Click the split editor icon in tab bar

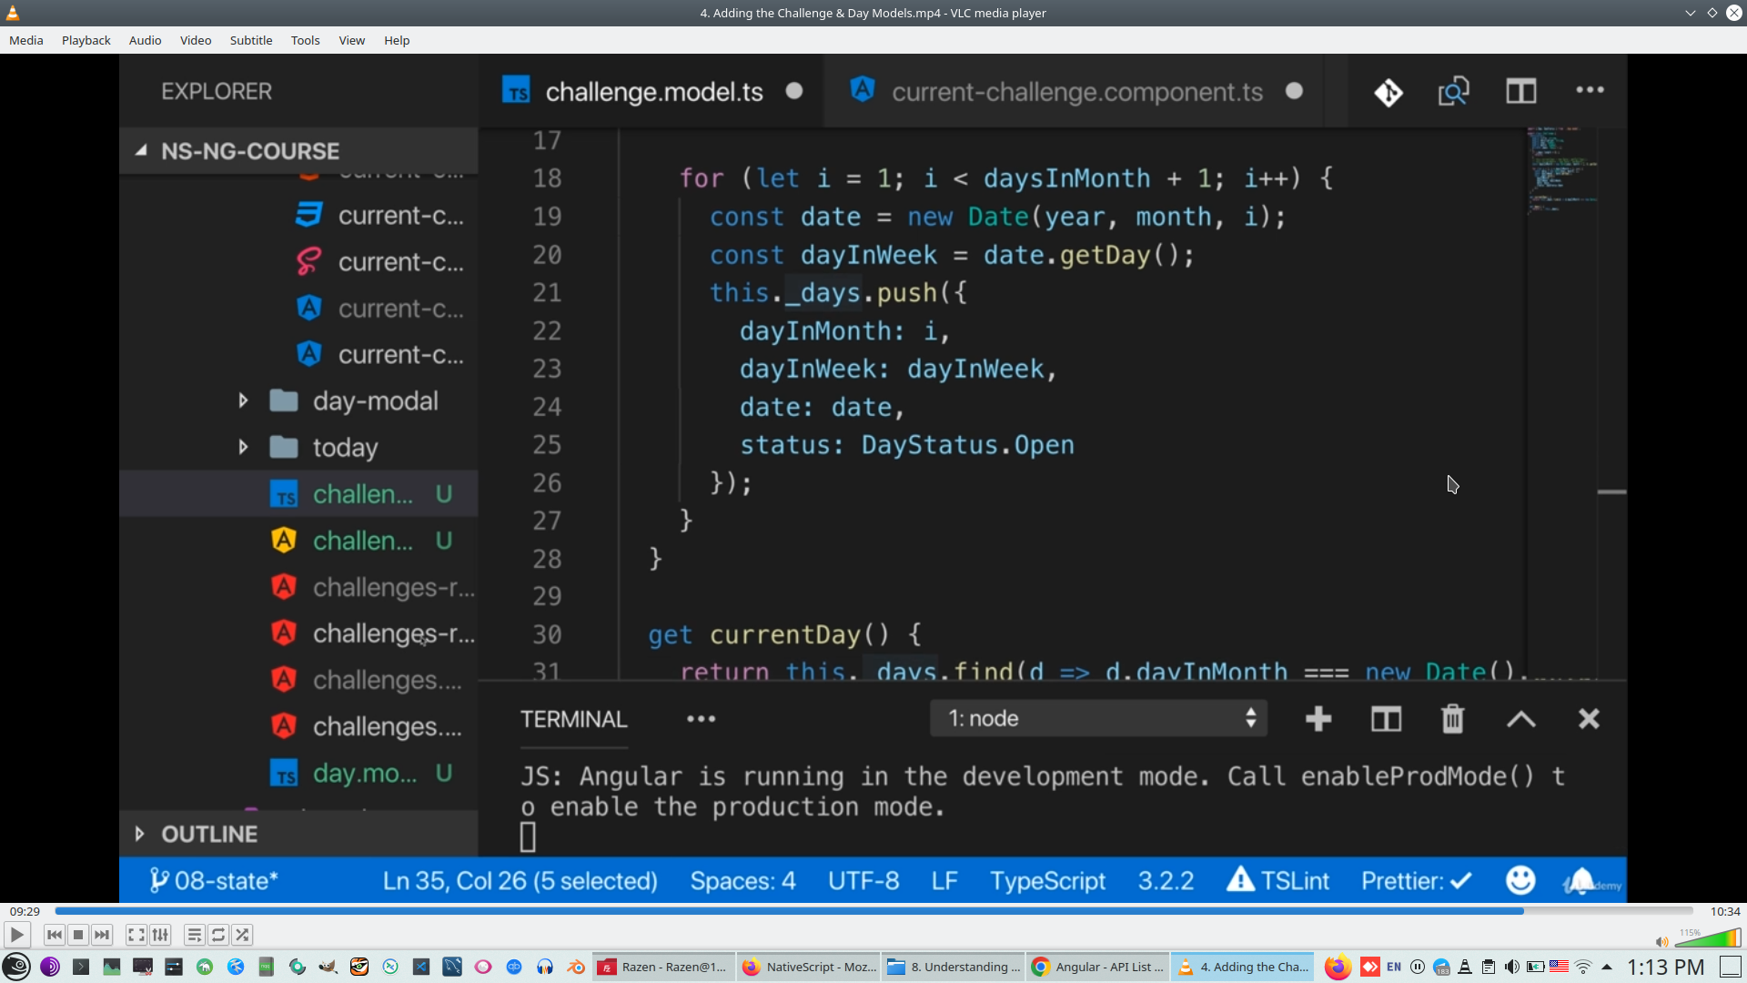1520,92
